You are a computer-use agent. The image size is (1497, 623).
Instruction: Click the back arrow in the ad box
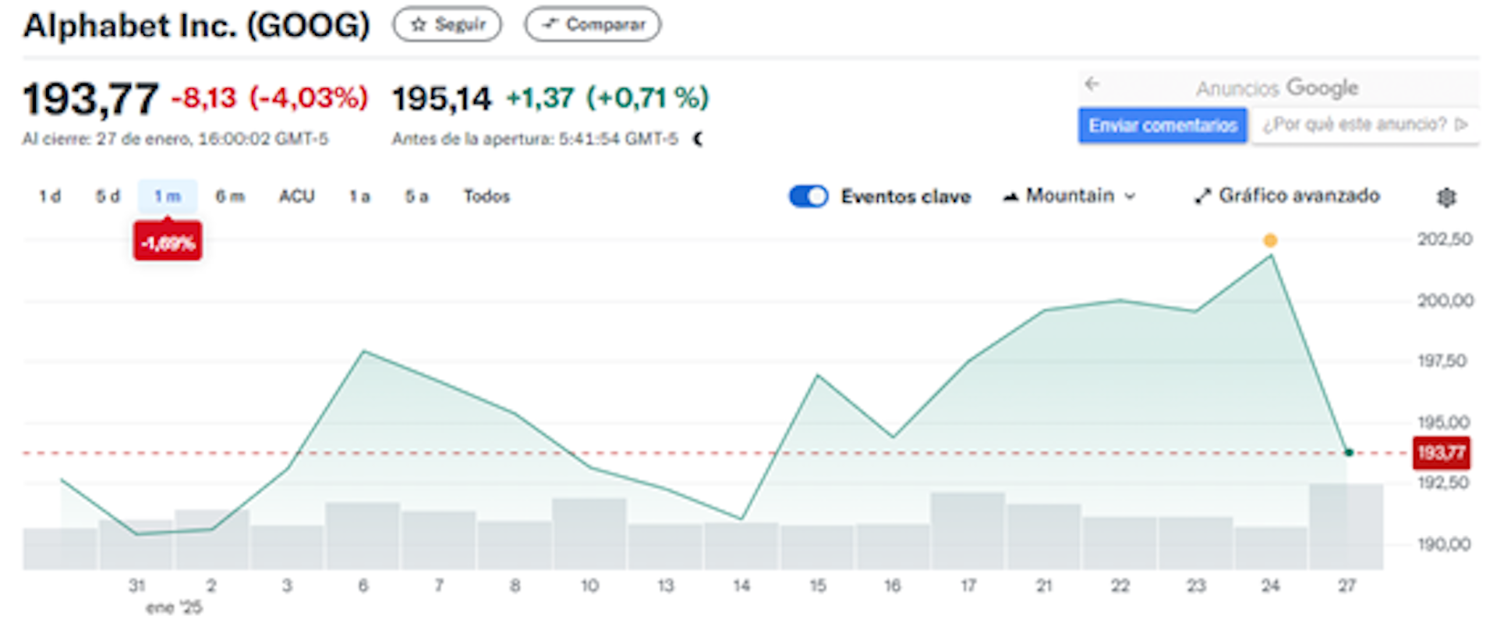[x=1092, y=83]
